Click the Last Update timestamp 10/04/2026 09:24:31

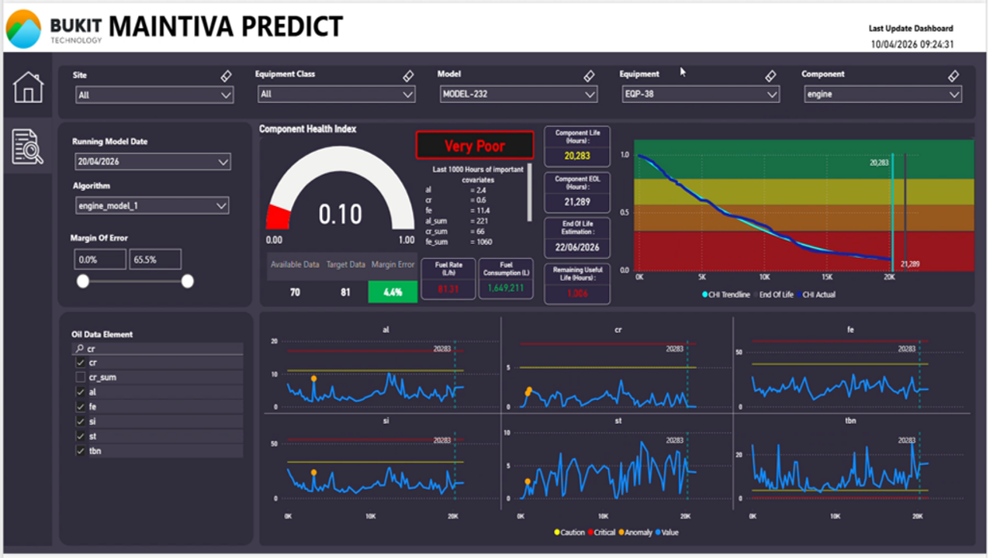[912, 44]
